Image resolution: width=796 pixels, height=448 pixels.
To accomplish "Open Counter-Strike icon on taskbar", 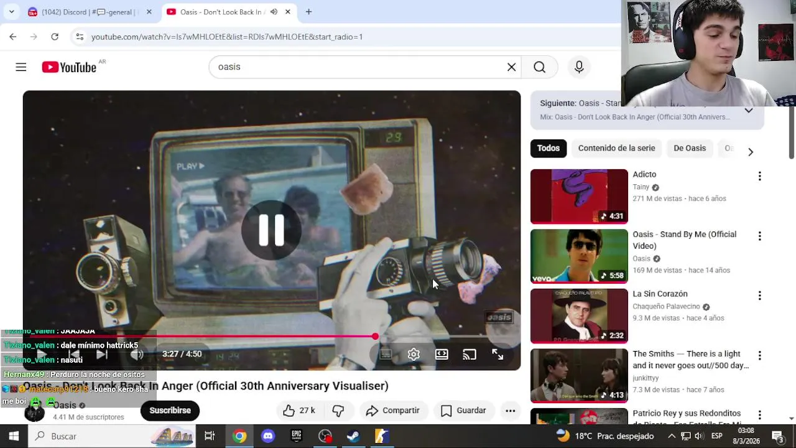I will click(382, 436).
